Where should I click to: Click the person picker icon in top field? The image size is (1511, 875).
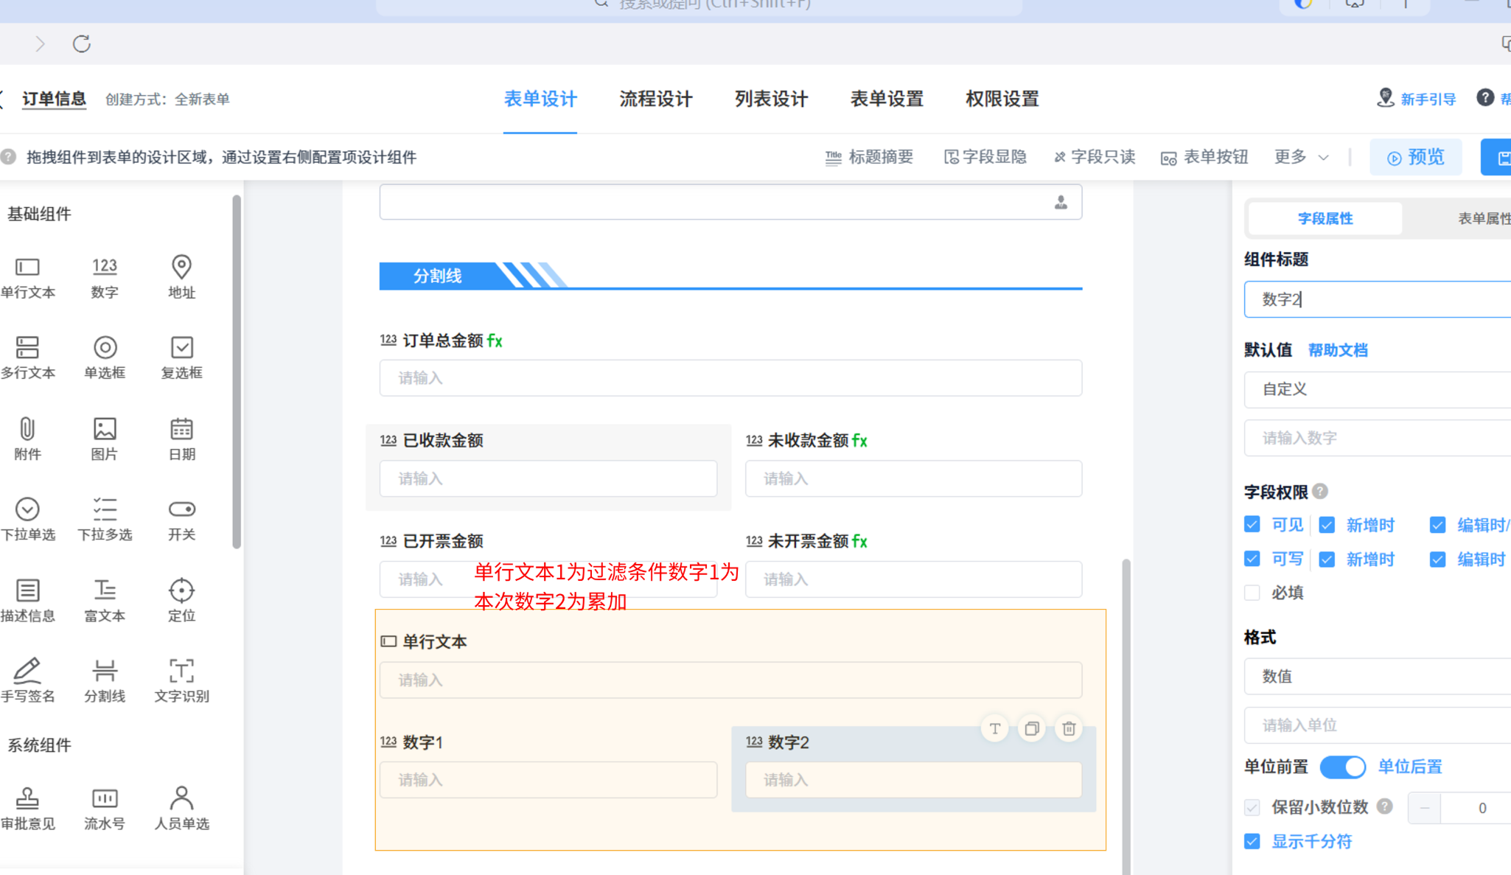(x=1061, y=202)
